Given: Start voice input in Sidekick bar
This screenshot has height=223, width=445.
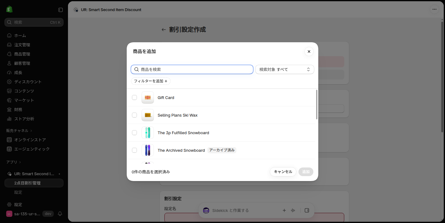Looking at the screenshot, I should point(293,210).
